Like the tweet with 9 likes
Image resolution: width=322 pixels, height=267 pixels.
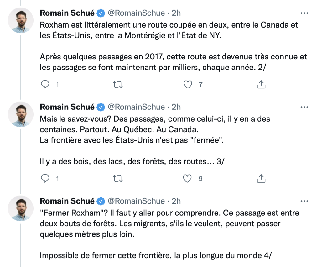187,179
